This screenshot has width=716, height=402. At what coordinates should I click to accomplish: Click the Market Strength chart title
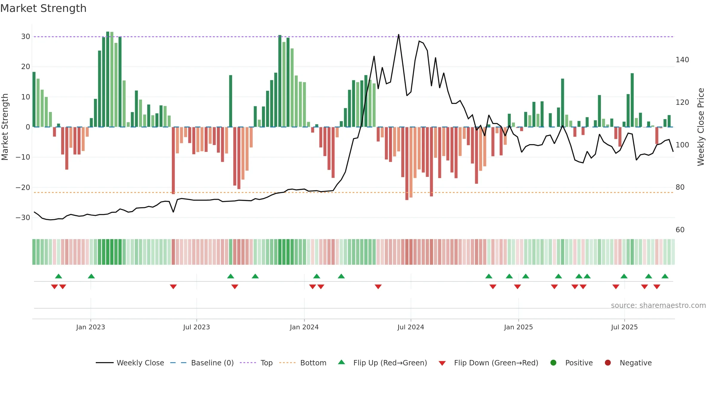[43, 8]
